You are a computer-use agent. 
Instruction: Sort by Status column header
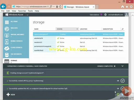67,29
